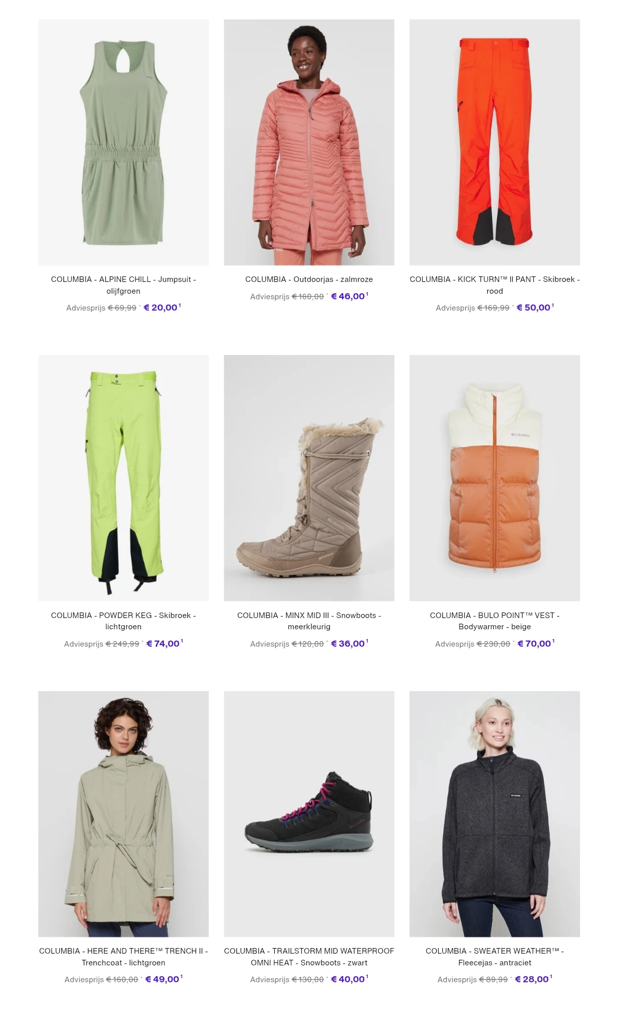The width and height of the screenshot is (623, 1018).
Task: Open the Trailstorm Mid Waterproof boot image
Action: point(309,814)
